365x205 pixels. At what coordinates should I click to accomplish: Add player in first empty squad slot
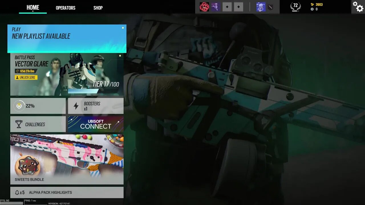click(x=227, y=7)
